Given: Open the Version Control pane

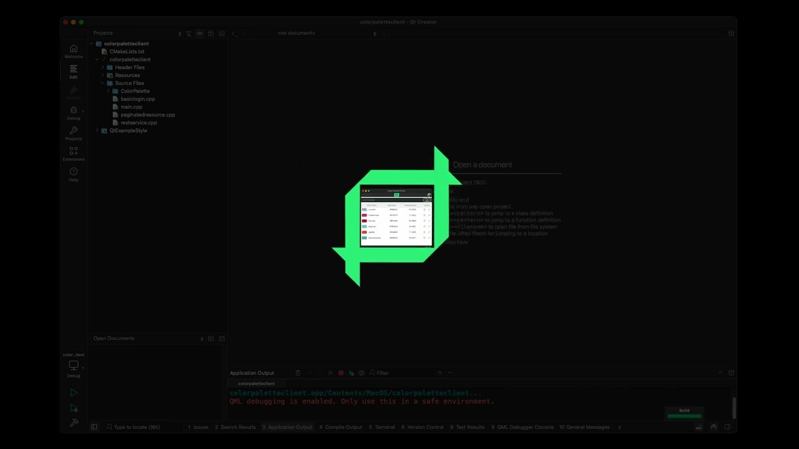Looking at the screenshot, I should (x=423, y=427).
